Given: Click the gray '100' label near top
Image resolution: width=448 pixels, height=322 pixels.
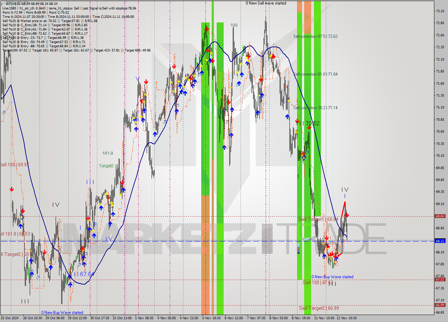Looking at the screenshot, I should coord(234,25).
